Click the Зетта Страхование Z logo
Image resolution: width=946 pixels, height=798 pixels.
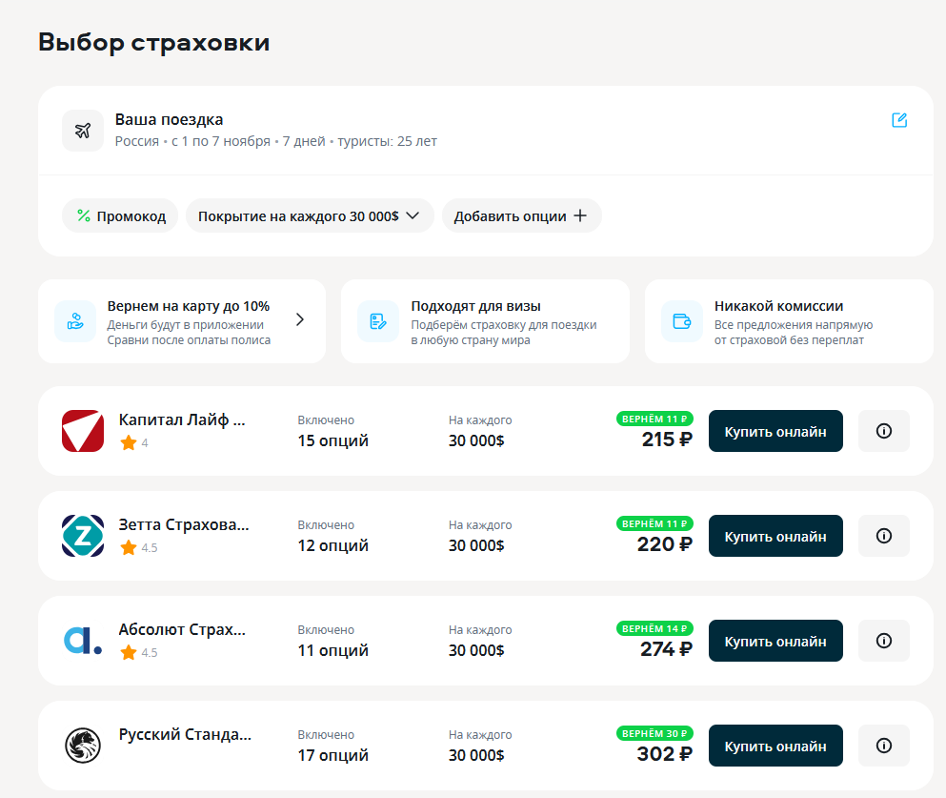point(83,536)
